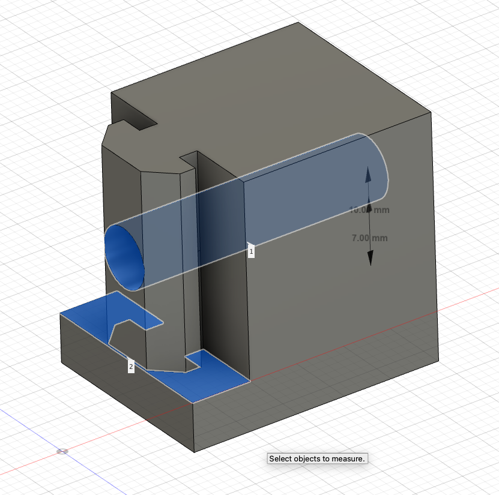Click the 10.00 mm measurement label
The image size is (499, 495).
click(367, 210)
